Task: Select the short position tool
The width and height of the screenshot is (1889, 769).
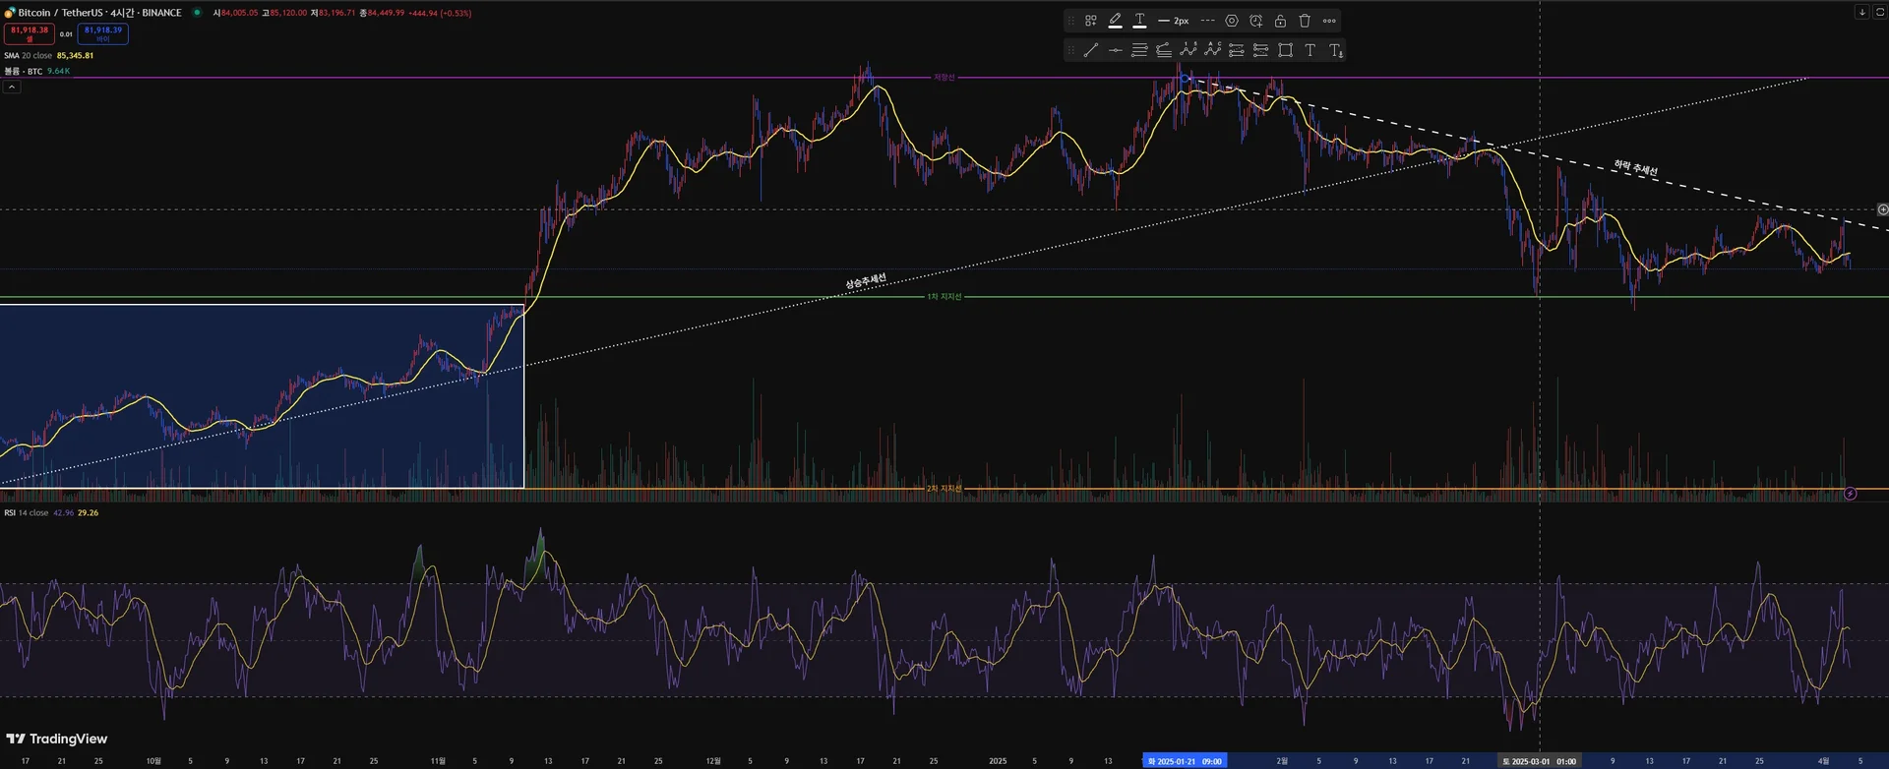Action: (x=1261, y=50)
